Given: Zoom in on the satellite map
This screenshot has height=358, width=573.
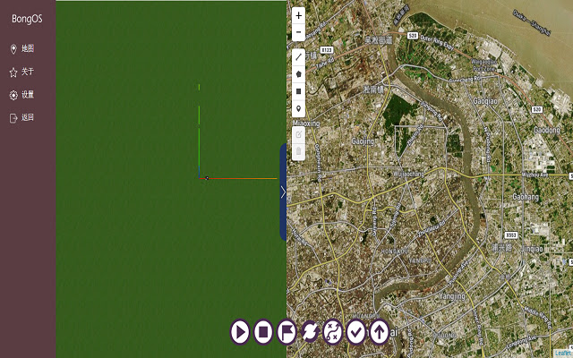Looking at the screenshot, I should tap(298, 15).
